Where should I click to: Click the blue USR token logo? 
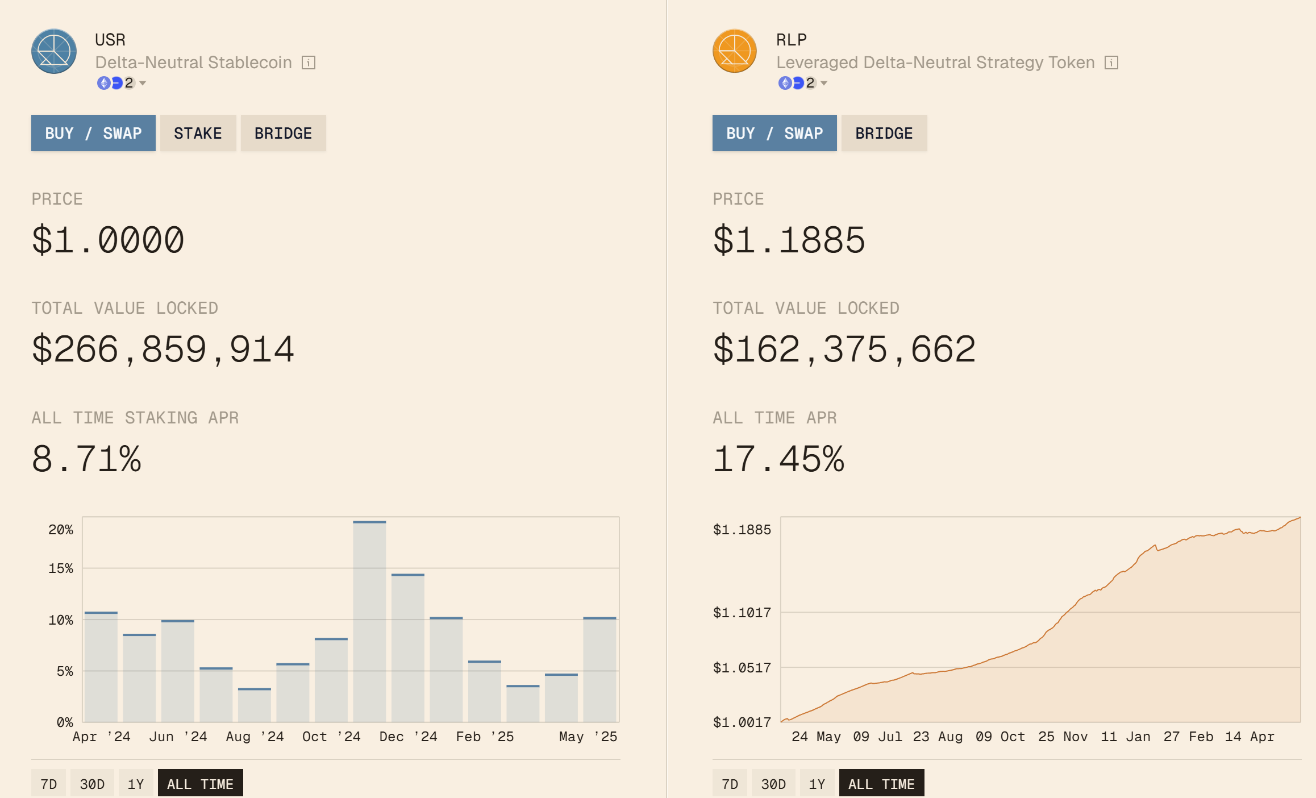[54, 51]
